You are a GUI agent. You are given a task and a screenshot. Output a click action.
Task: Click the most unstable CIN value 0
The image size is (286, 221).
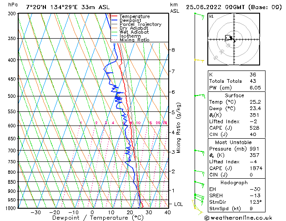[x=251, y=175]
